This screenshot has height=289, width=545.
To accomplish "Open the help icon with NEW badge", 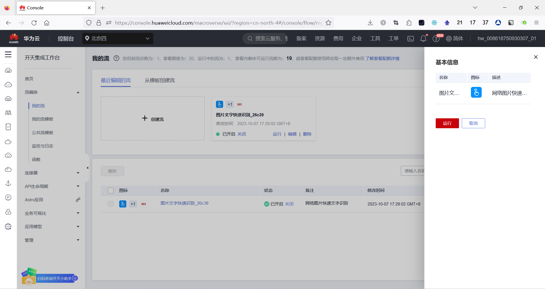I will 436,39.
